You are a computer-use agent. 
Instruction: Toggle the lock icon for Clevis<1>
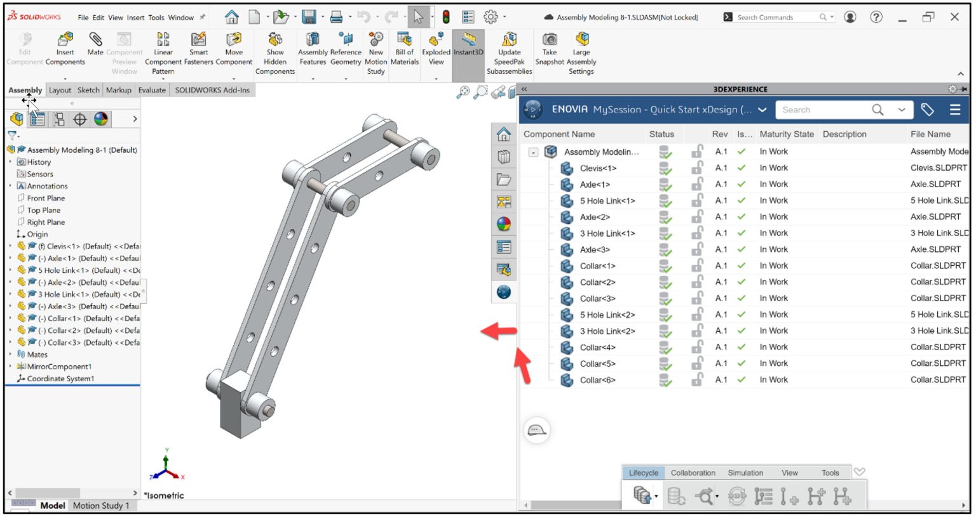coord(697,167)
